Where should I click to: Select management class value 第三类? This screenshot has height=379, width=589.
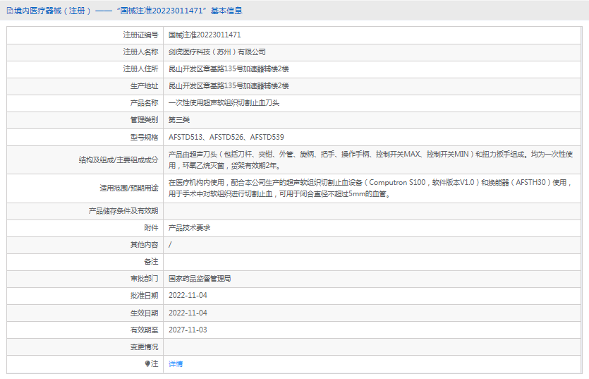point(179,120)
